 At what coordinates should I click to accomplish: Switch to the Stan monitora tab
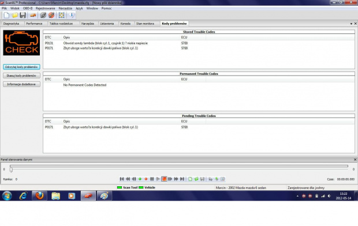145,24
